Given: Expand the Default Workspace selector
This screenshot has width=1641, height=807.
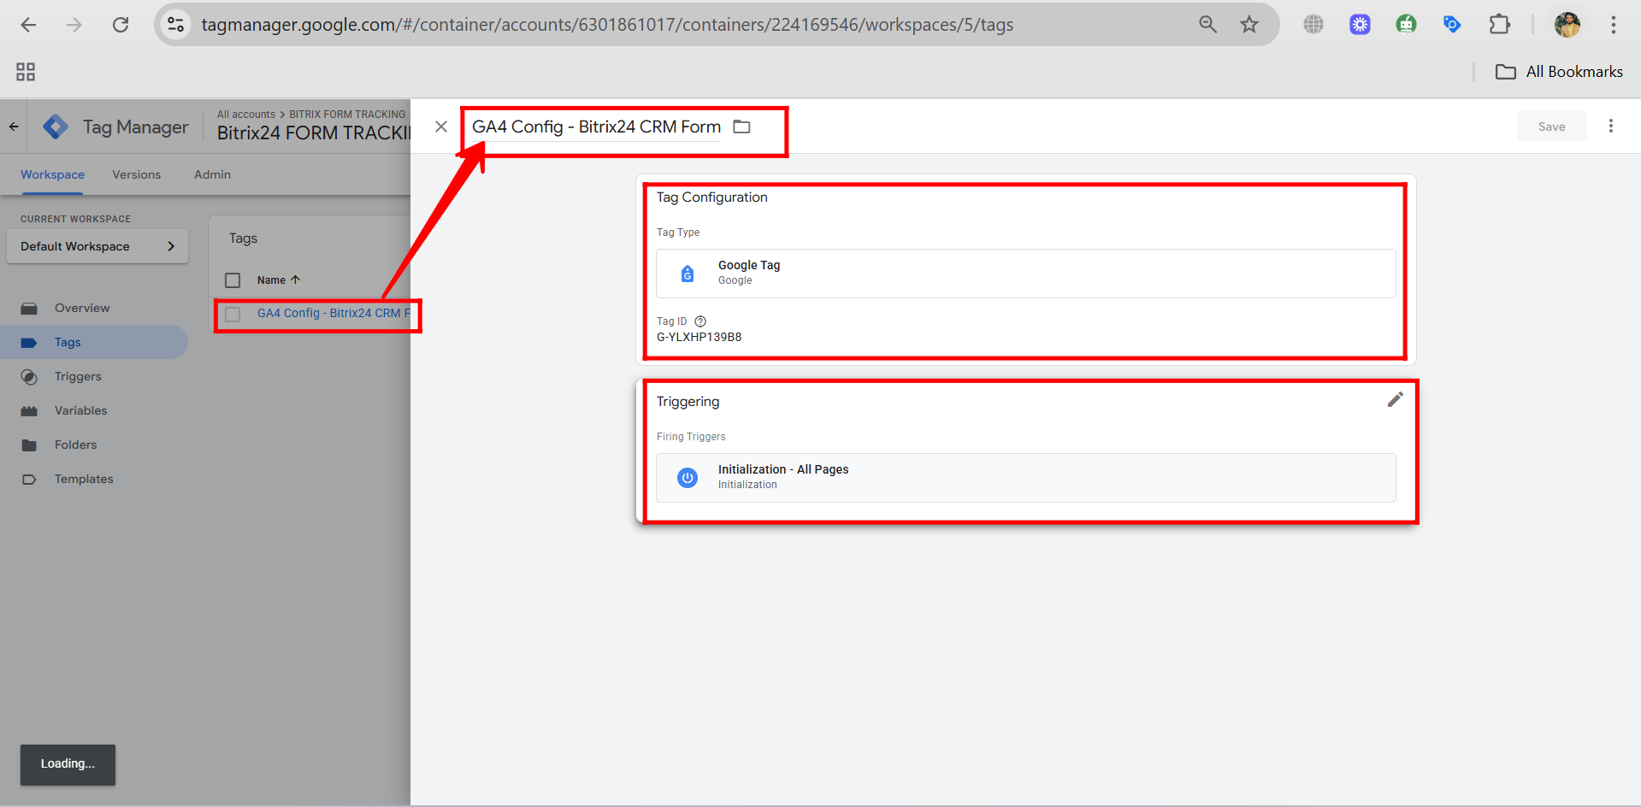Looking at the screenshot, I should tap(97, 246).
